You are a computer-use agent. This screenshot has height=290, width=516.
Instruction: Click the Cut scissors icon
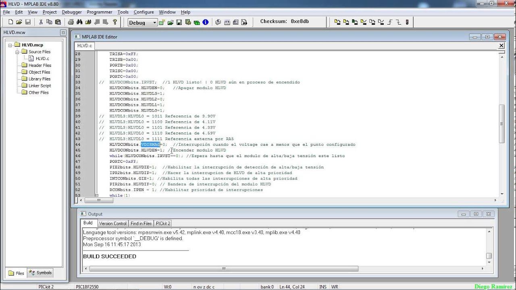[41, 22]
